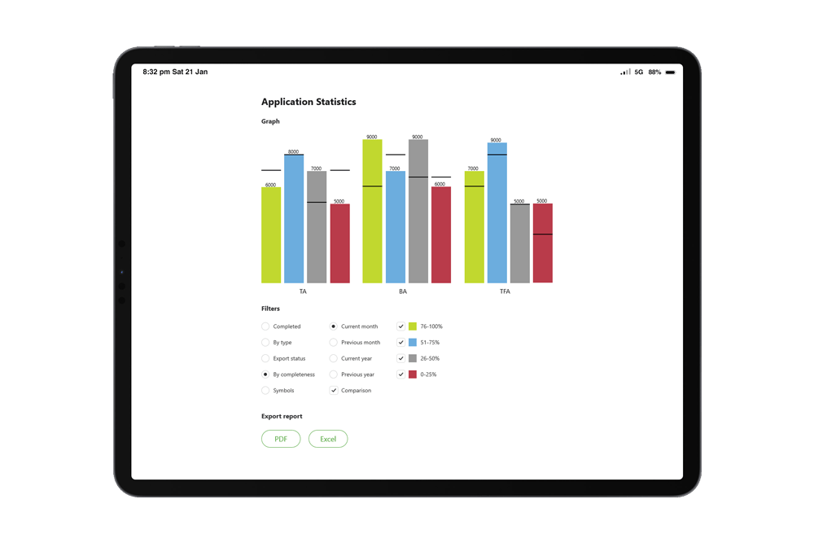
Task: Disable the 76-100% completeness category
Action: [400, 326]
